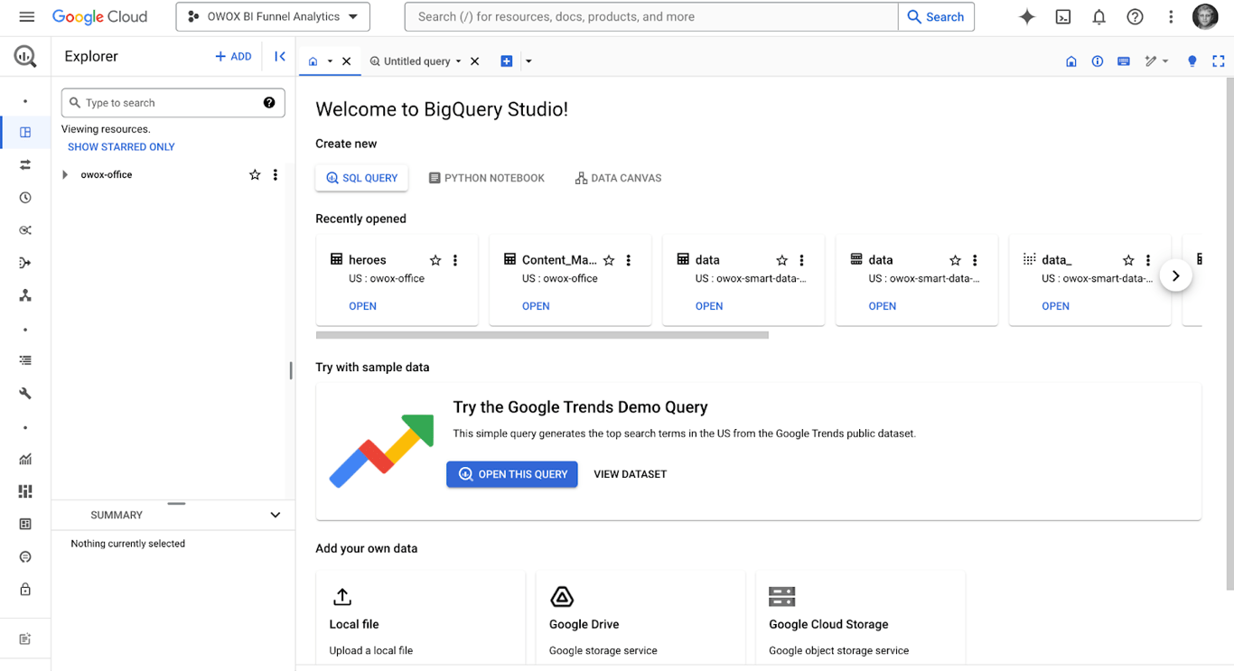
Task: Click the search help icon in Explorer
Action: click(269, 103)
